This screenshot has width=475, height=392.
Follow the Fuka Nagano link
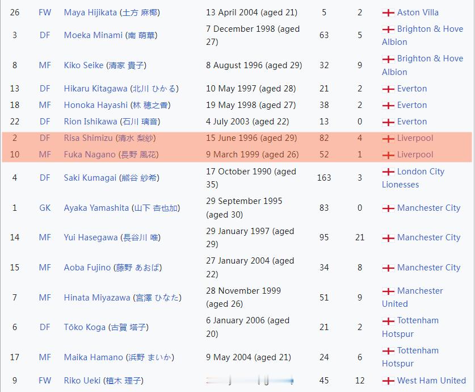coord(89,155)
